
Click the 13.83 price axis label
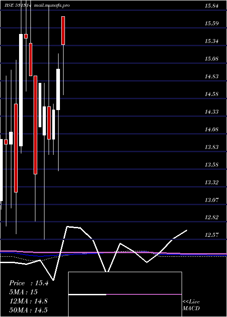212,147
